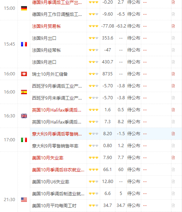Open the 意大利9月零售销售年率 event
The image size is (182, 212).
(x=55, y=146)
